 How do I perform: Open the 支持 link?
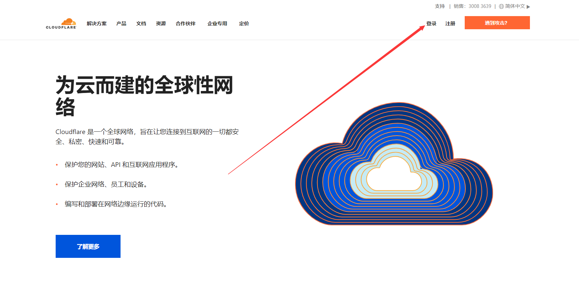(x=440, y=6)
